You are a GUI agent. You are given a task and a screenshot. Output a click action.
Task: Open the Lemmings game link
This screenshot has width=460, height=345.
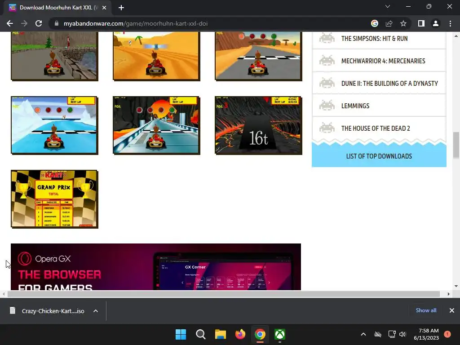(355, 106)
